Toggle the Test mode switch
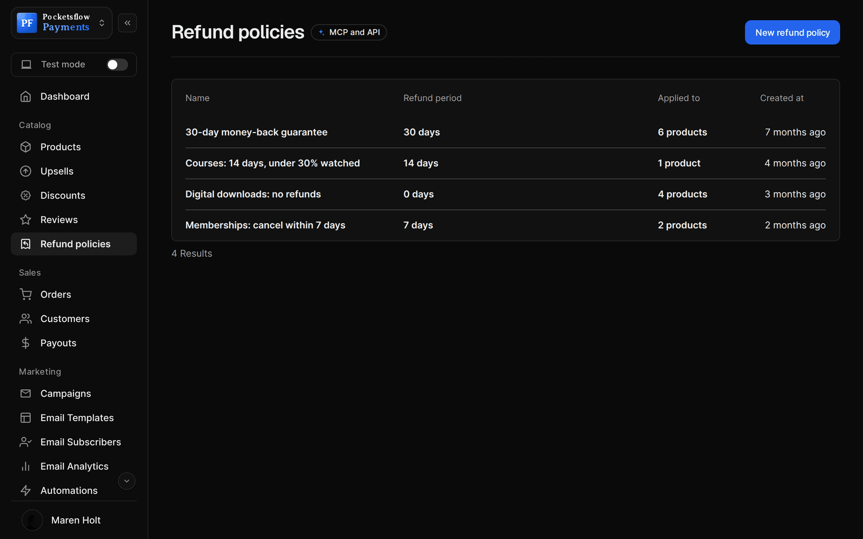Viewport: 863px width, 539px height. [117, 64]
